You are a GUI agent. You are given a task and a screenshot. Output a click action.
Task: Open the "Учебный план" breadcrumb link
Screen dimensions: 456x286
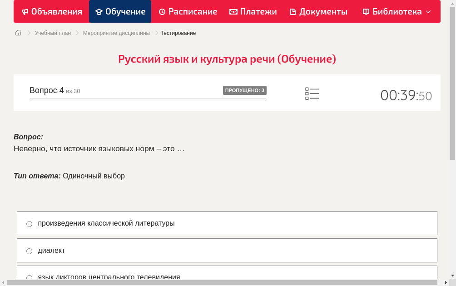pyautogui.click(x=53, y=33)
